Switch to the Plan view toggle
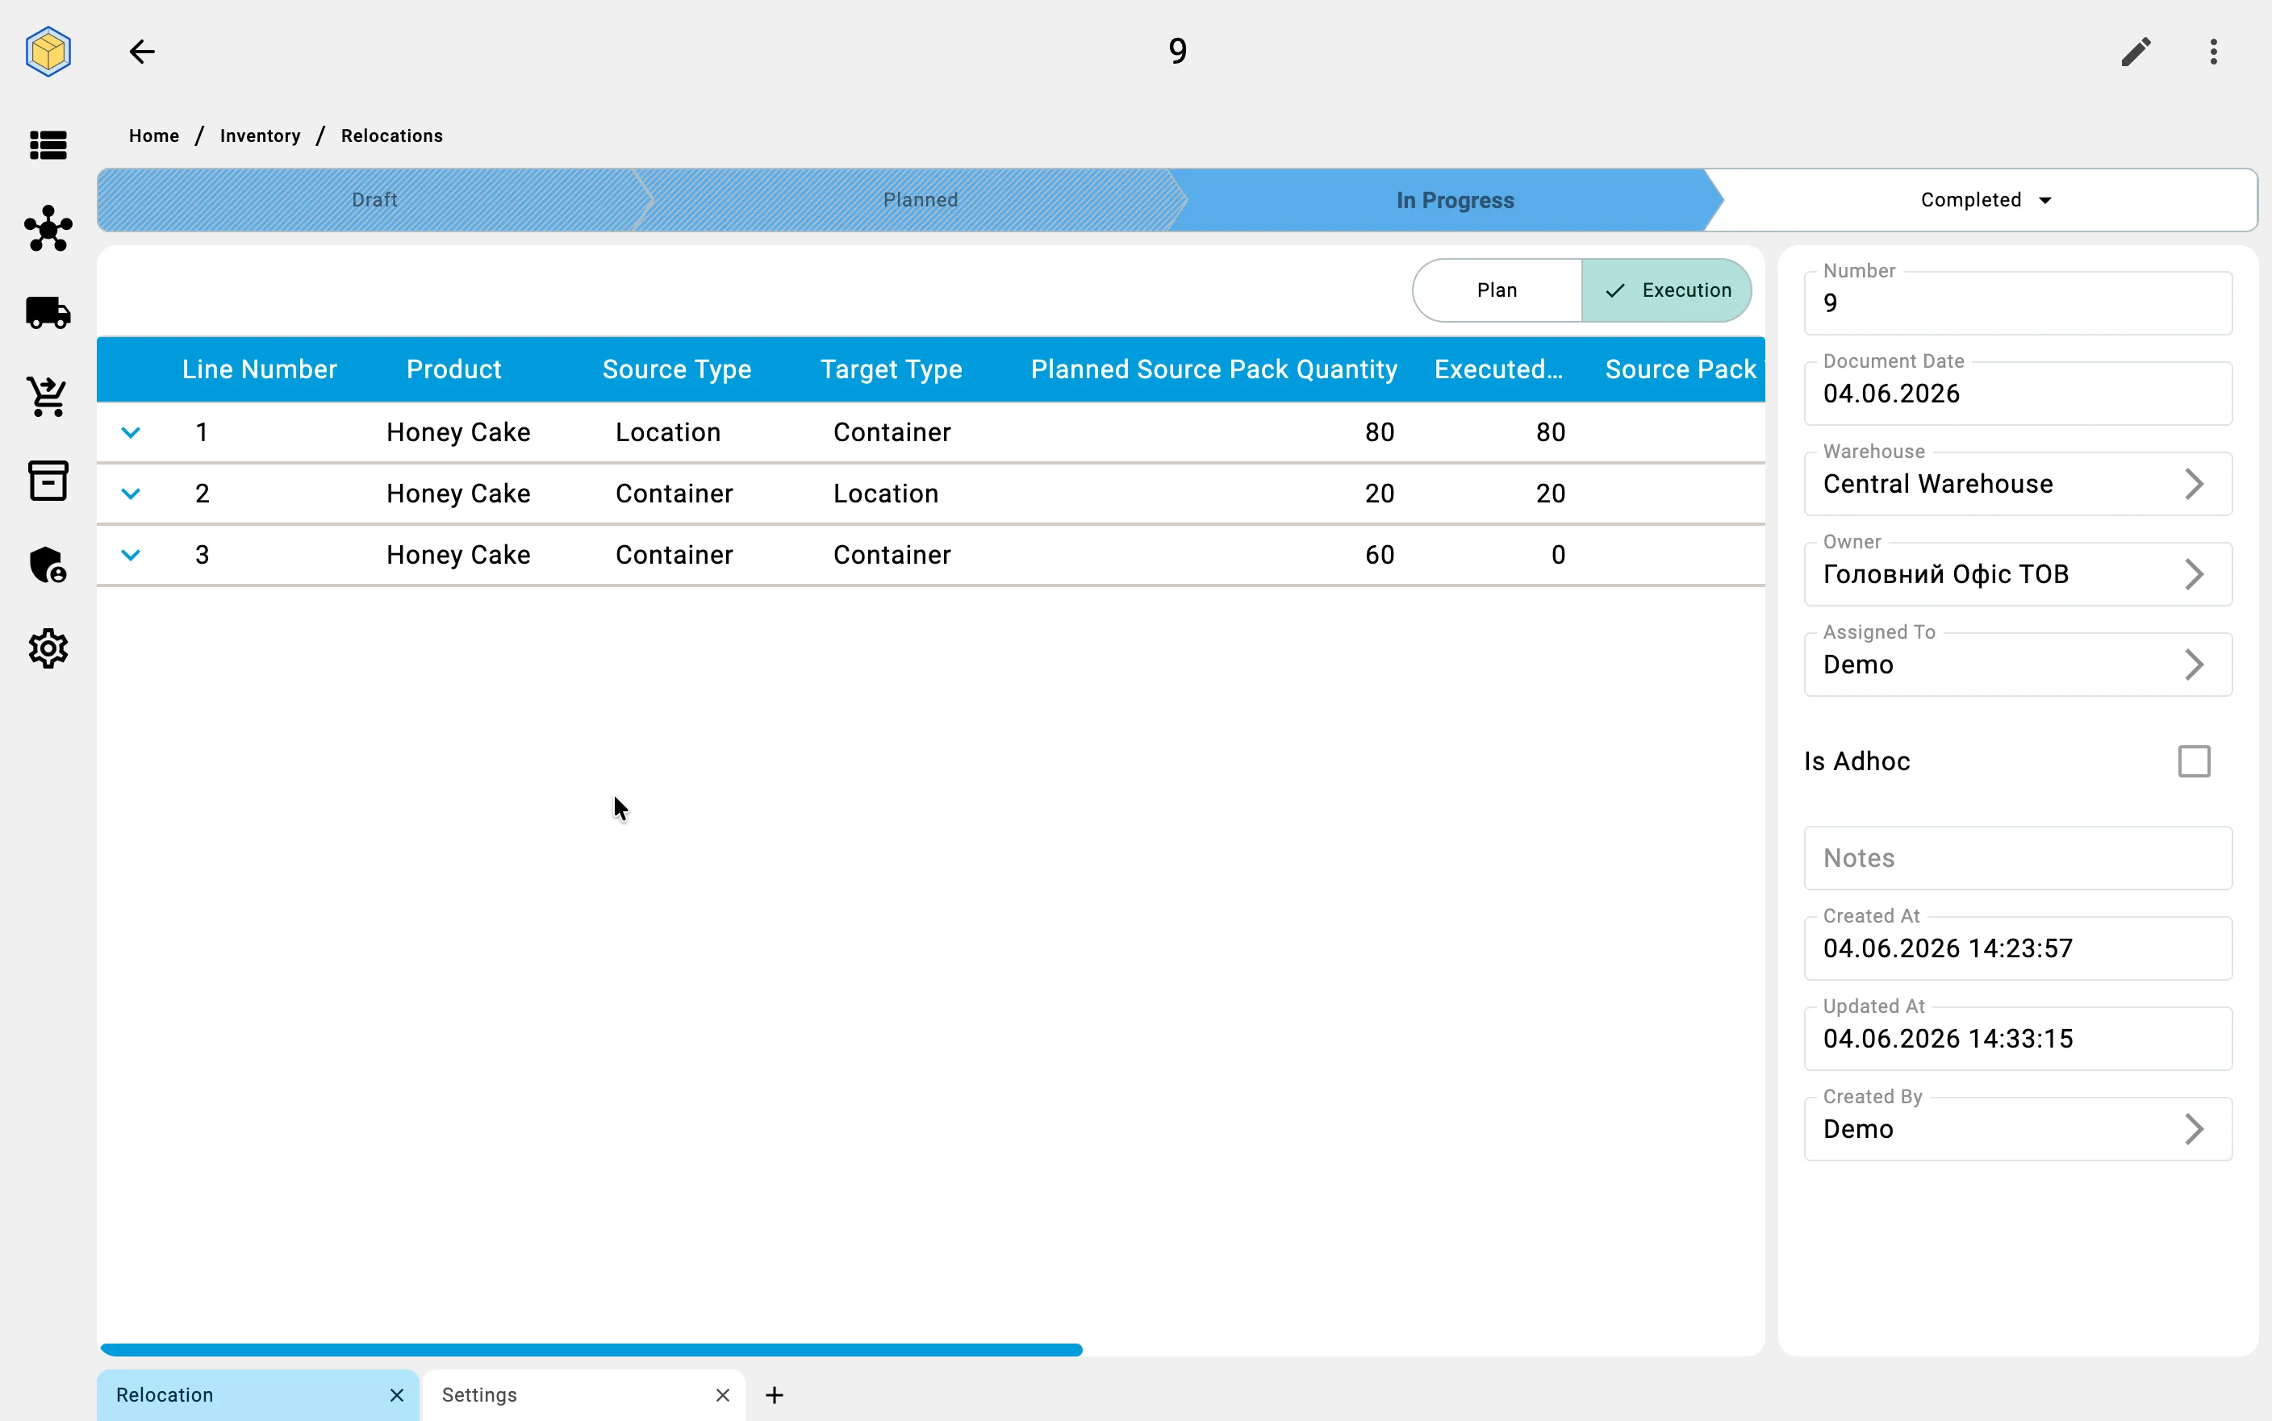The width and height of the screenshot is (2272, 1421). point(1497,290)
